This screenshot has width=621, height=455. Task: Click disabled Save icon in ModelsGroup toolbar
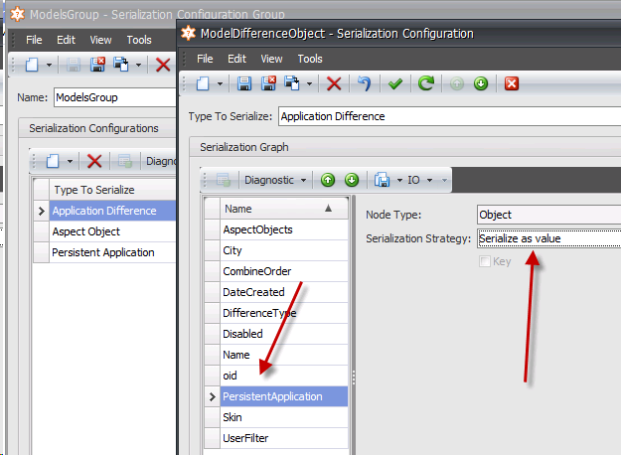click(74, 65)
